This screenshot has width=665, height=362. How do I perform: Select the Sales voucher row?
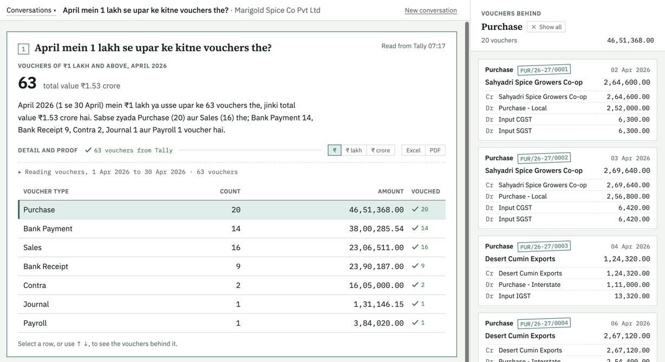point(232,247)
